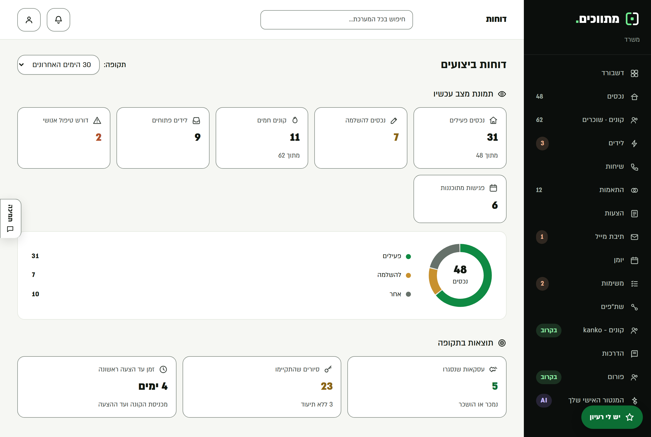Image resolution: width=651 pixels, height=437 pixels.
Task: Click the בקרוב badge next to פורום
Action: (x=549, y=377)
